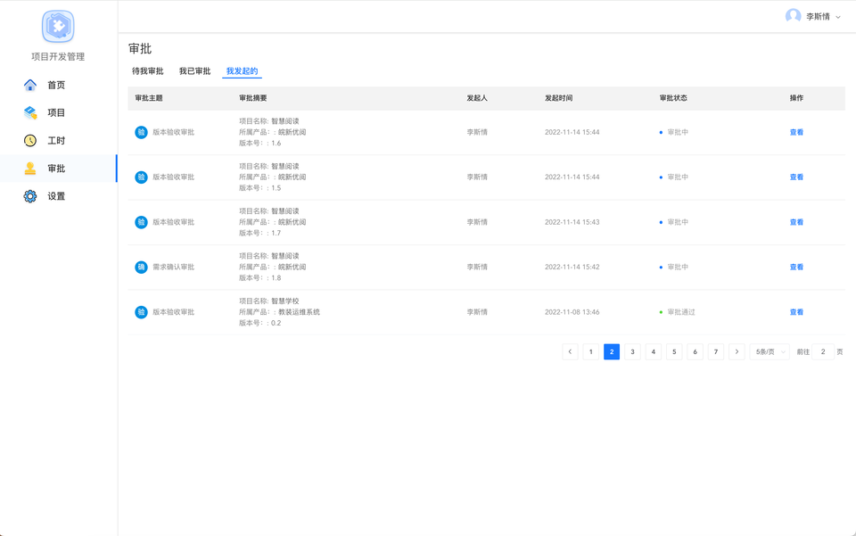Click 查看 for the 智慧学校 approval
The height and width of the screenshot is (536, 856).
(x=796, y=312)
